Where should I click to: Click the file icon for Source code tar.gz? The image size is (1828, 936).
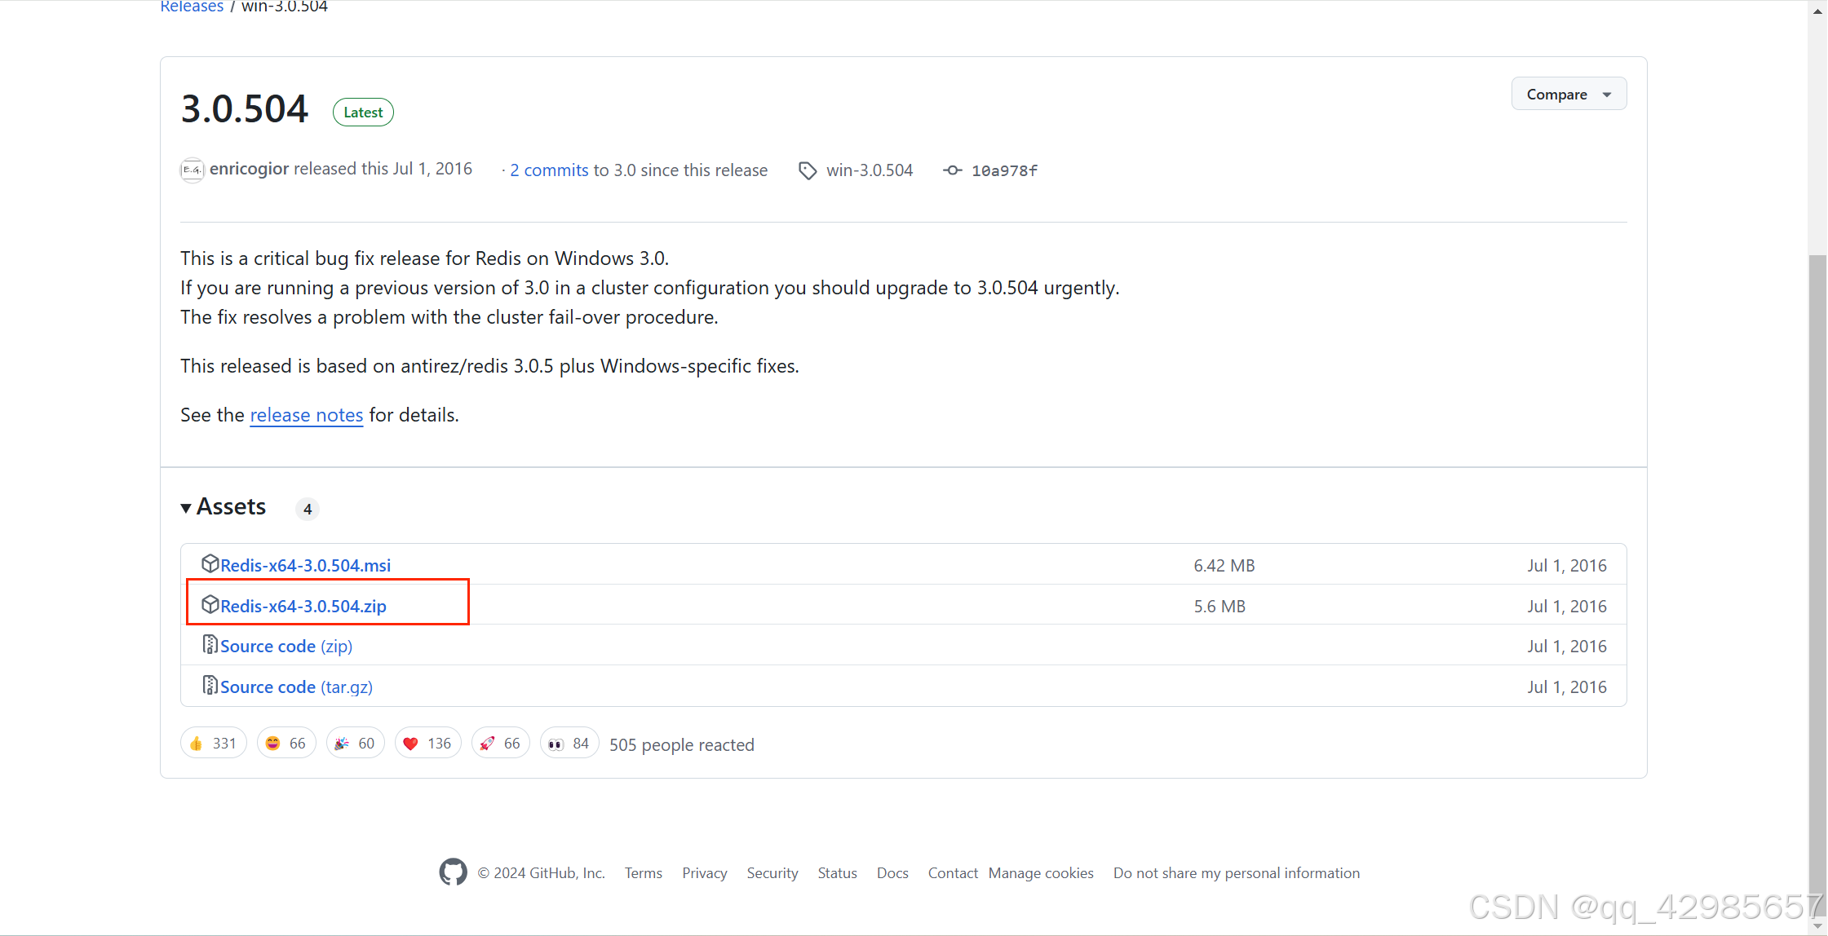(x=210, y=686)
